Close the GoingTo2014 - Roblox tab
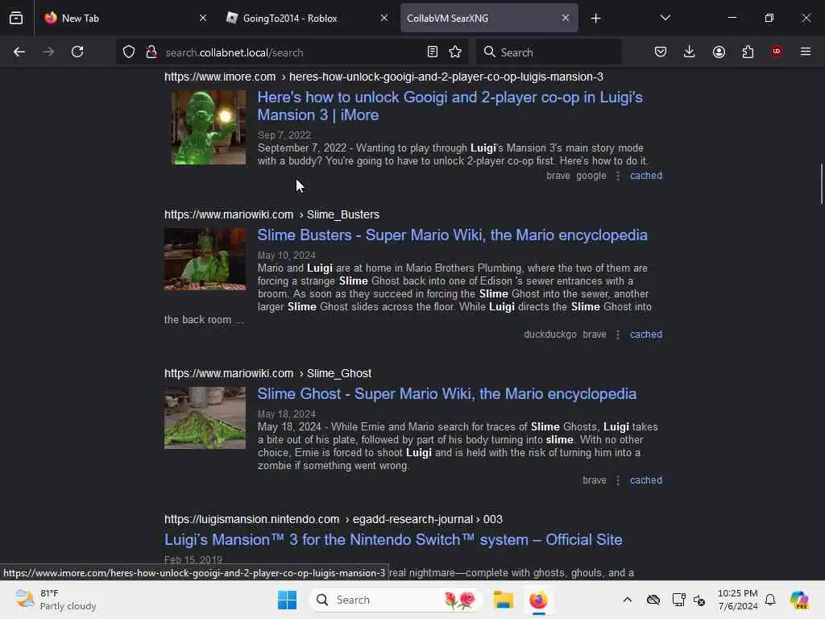The image size is (825, 619). (x=384, y=18)
